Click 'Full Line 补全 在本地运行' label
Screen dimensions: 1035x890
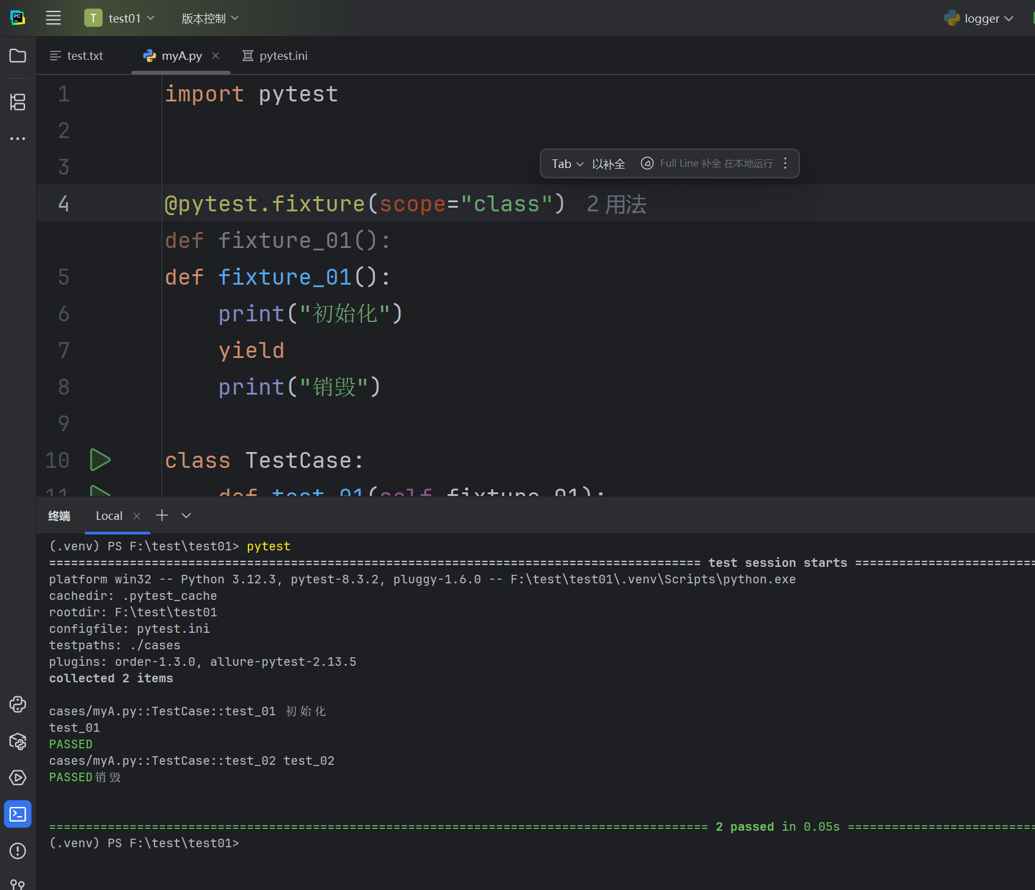point(716,164)
